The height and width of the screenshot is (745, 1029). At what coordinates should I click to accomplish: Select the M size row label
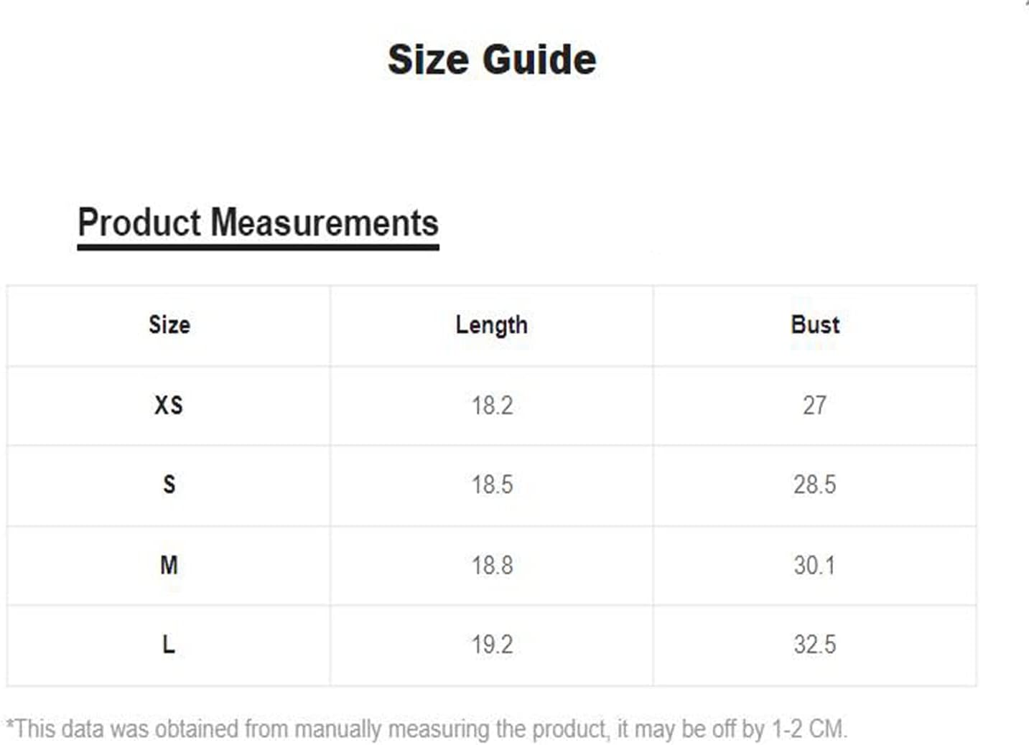pyautogui.click(x=169, y=566)
